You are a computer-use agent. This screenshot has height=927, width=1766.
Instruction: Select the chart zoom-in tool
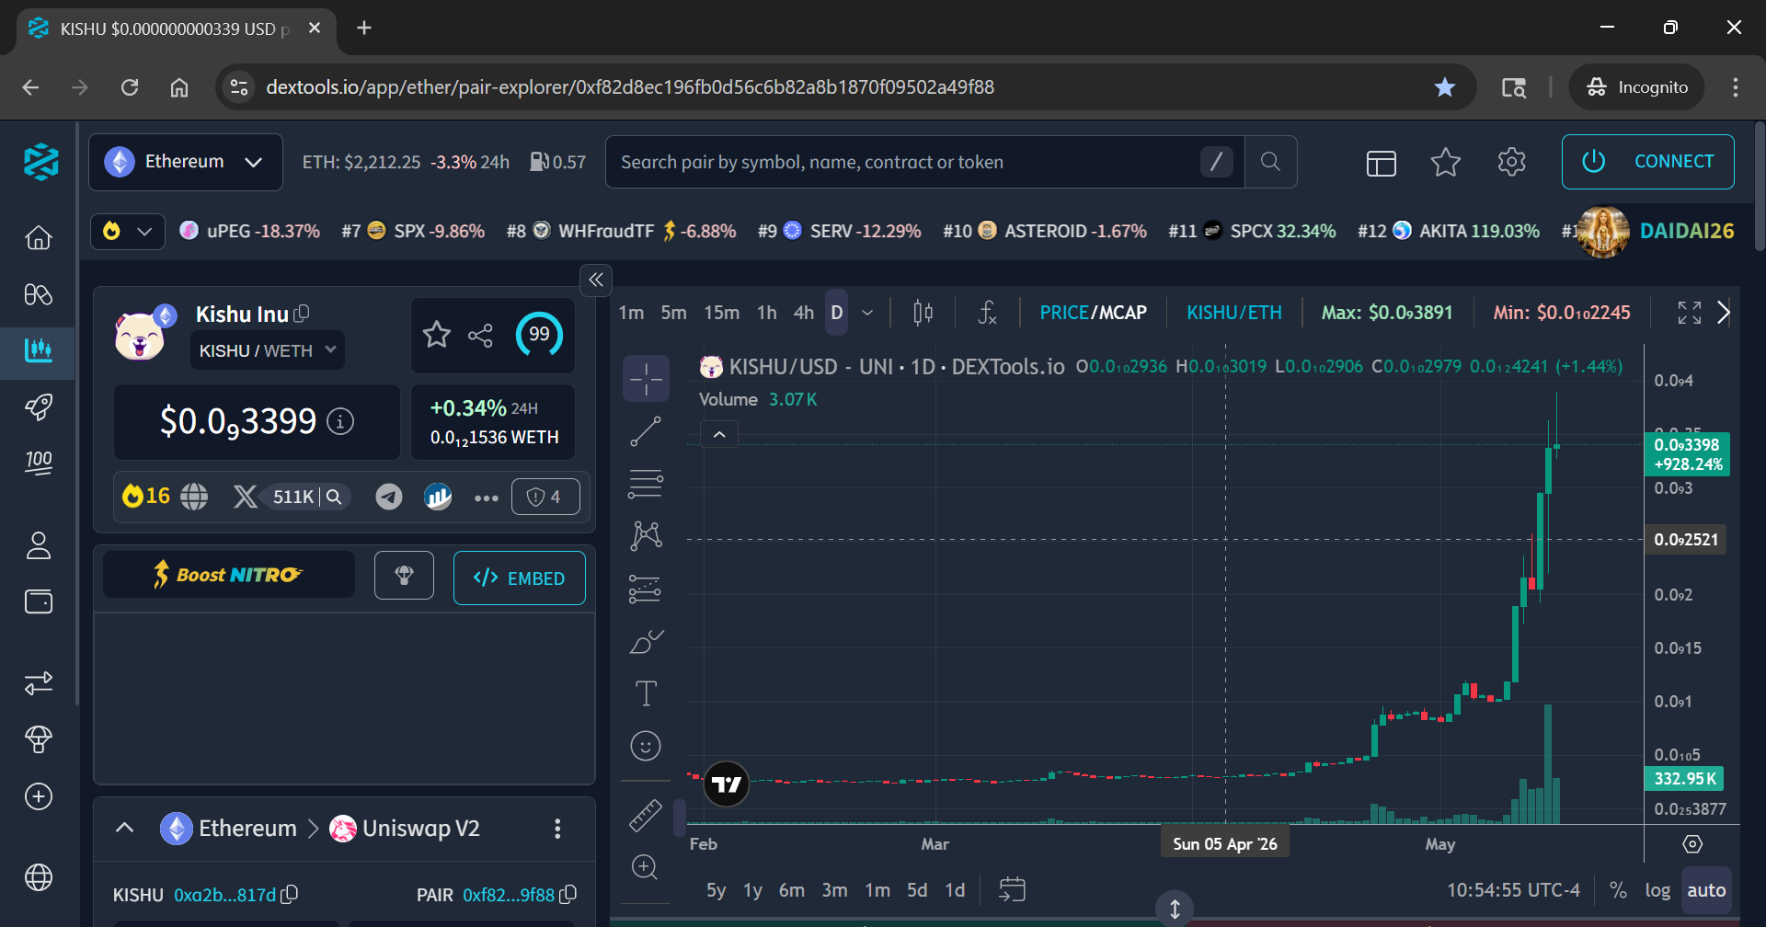click(x=646, y=866)
